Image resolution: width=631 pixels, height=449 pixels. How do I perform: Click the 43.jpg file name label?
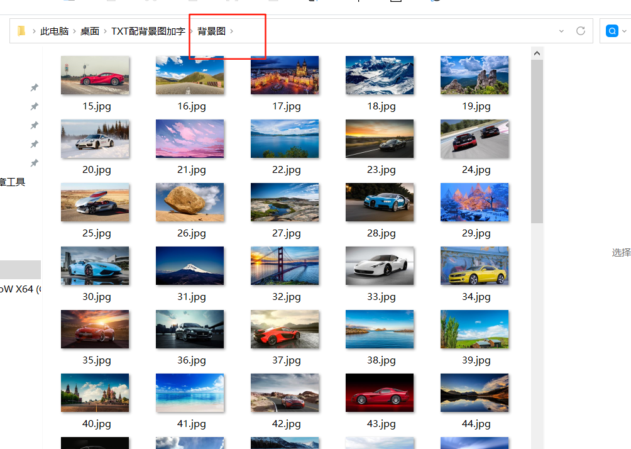(381, 424)
